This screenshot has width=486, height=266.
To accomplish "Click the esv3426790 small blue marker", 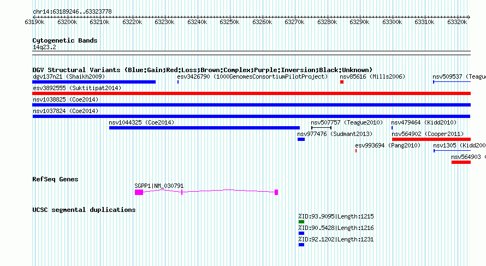I will click(178, 82).
